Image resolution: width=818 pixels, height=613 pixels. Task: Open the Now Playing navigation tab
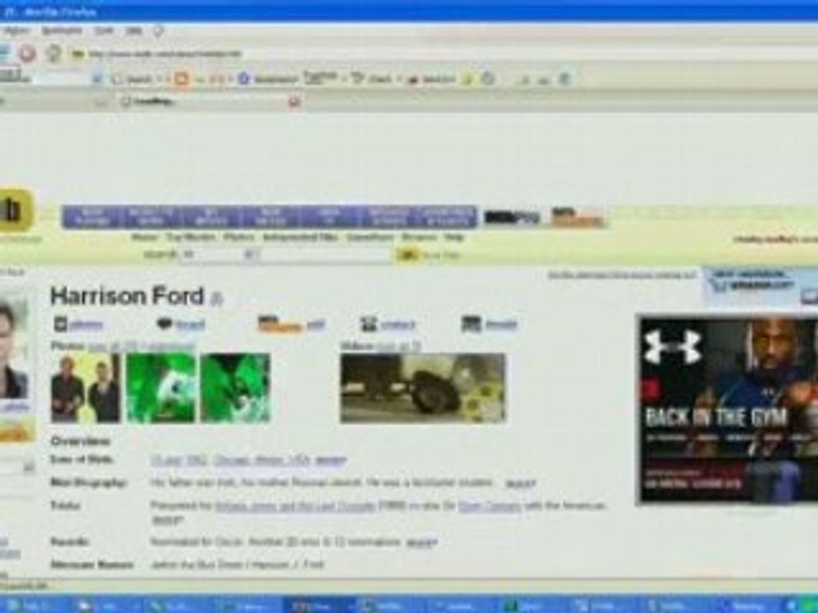[x=92, y=217]
